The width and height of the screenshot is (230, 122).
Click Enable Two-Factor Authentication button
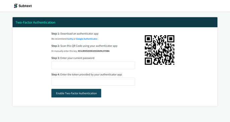click(x=76, y=93)
